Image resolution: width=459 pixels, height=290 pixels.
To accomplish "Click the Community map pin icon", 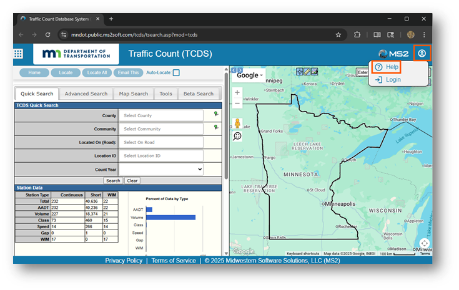I will 216,127.
